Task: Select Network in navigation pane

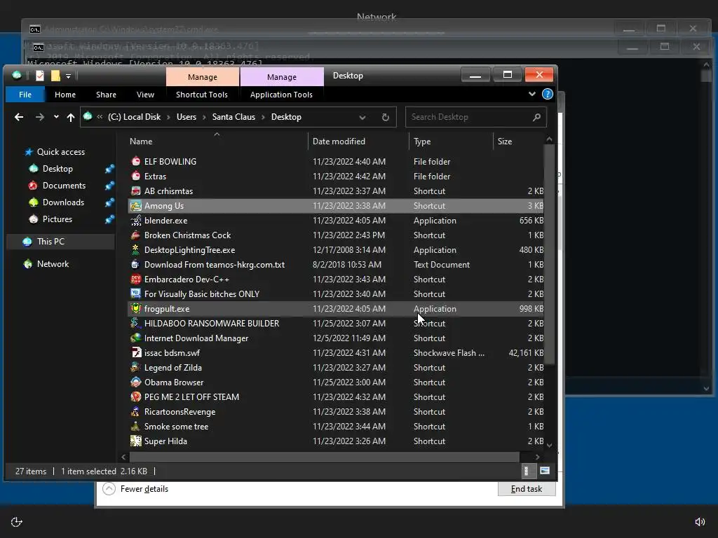Action: click(53, 264)
